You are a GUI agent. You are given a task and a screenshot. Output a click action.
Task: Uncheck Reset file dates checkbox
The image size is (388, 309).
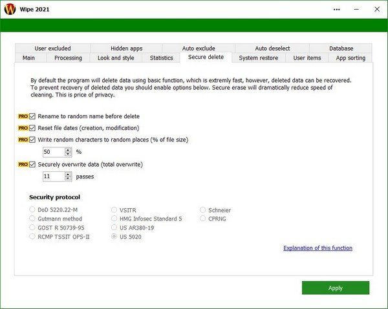coord(32,128)
